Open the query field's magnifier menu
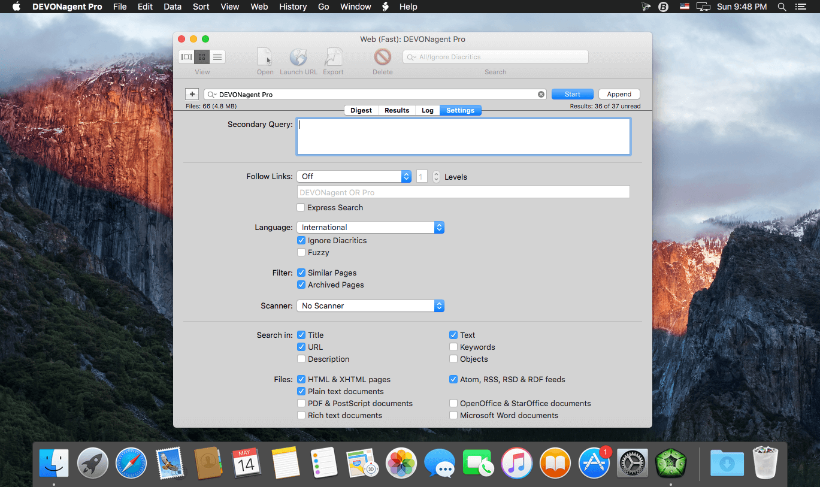The height and width of the screenshot is (487, 820). click(211, 95)
